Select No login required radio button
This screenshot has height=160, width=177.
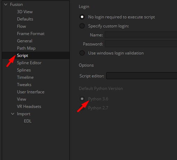(x=82, y=17)
